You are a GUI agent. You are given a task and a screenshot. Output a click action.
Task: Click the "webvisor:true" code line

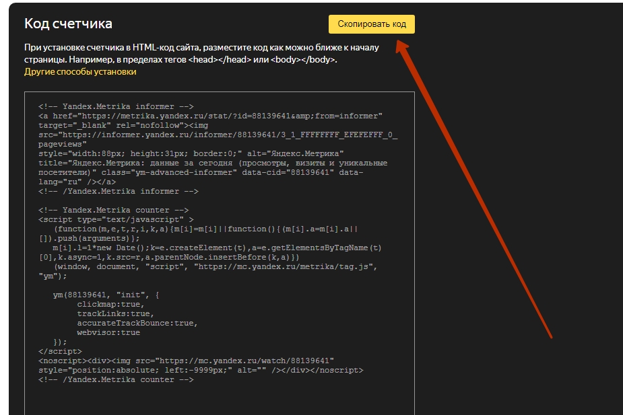[108, 332]
